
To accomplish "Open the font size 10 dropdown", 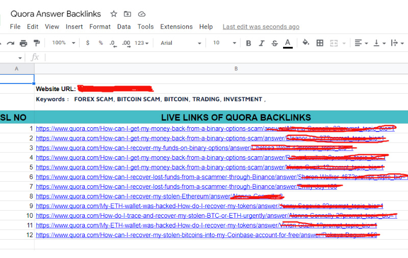I will tap(224, 43).
